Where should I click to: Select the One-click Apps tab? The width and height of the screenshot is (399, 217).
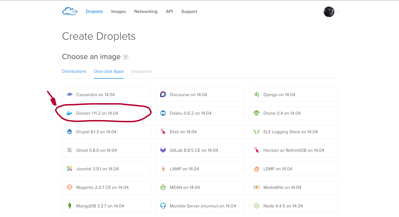(109, 71)
